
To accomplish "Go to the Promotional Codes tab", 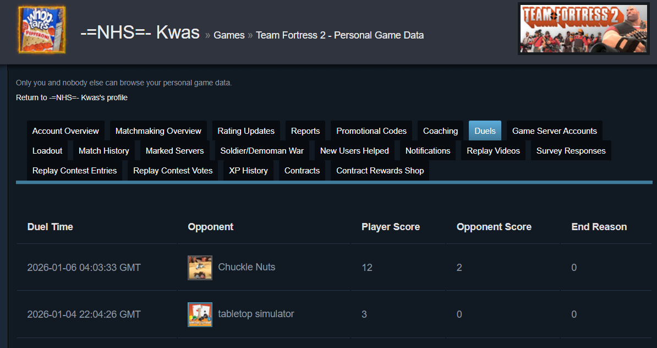I will (x=371, y=131).
